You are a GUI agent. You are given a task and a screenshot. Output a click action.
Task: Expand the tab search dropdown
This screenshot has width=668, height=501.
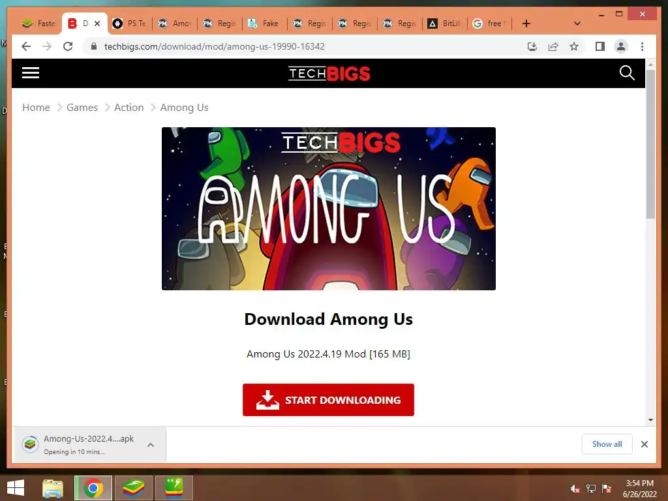(577, 23)
